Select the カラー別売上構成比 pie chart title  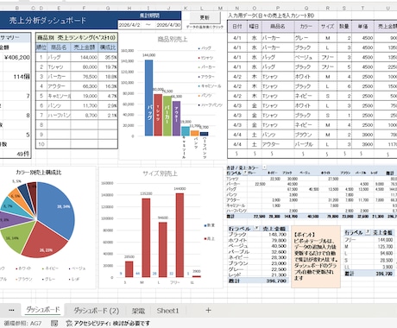pyautogui.click(x=39, y=173)
